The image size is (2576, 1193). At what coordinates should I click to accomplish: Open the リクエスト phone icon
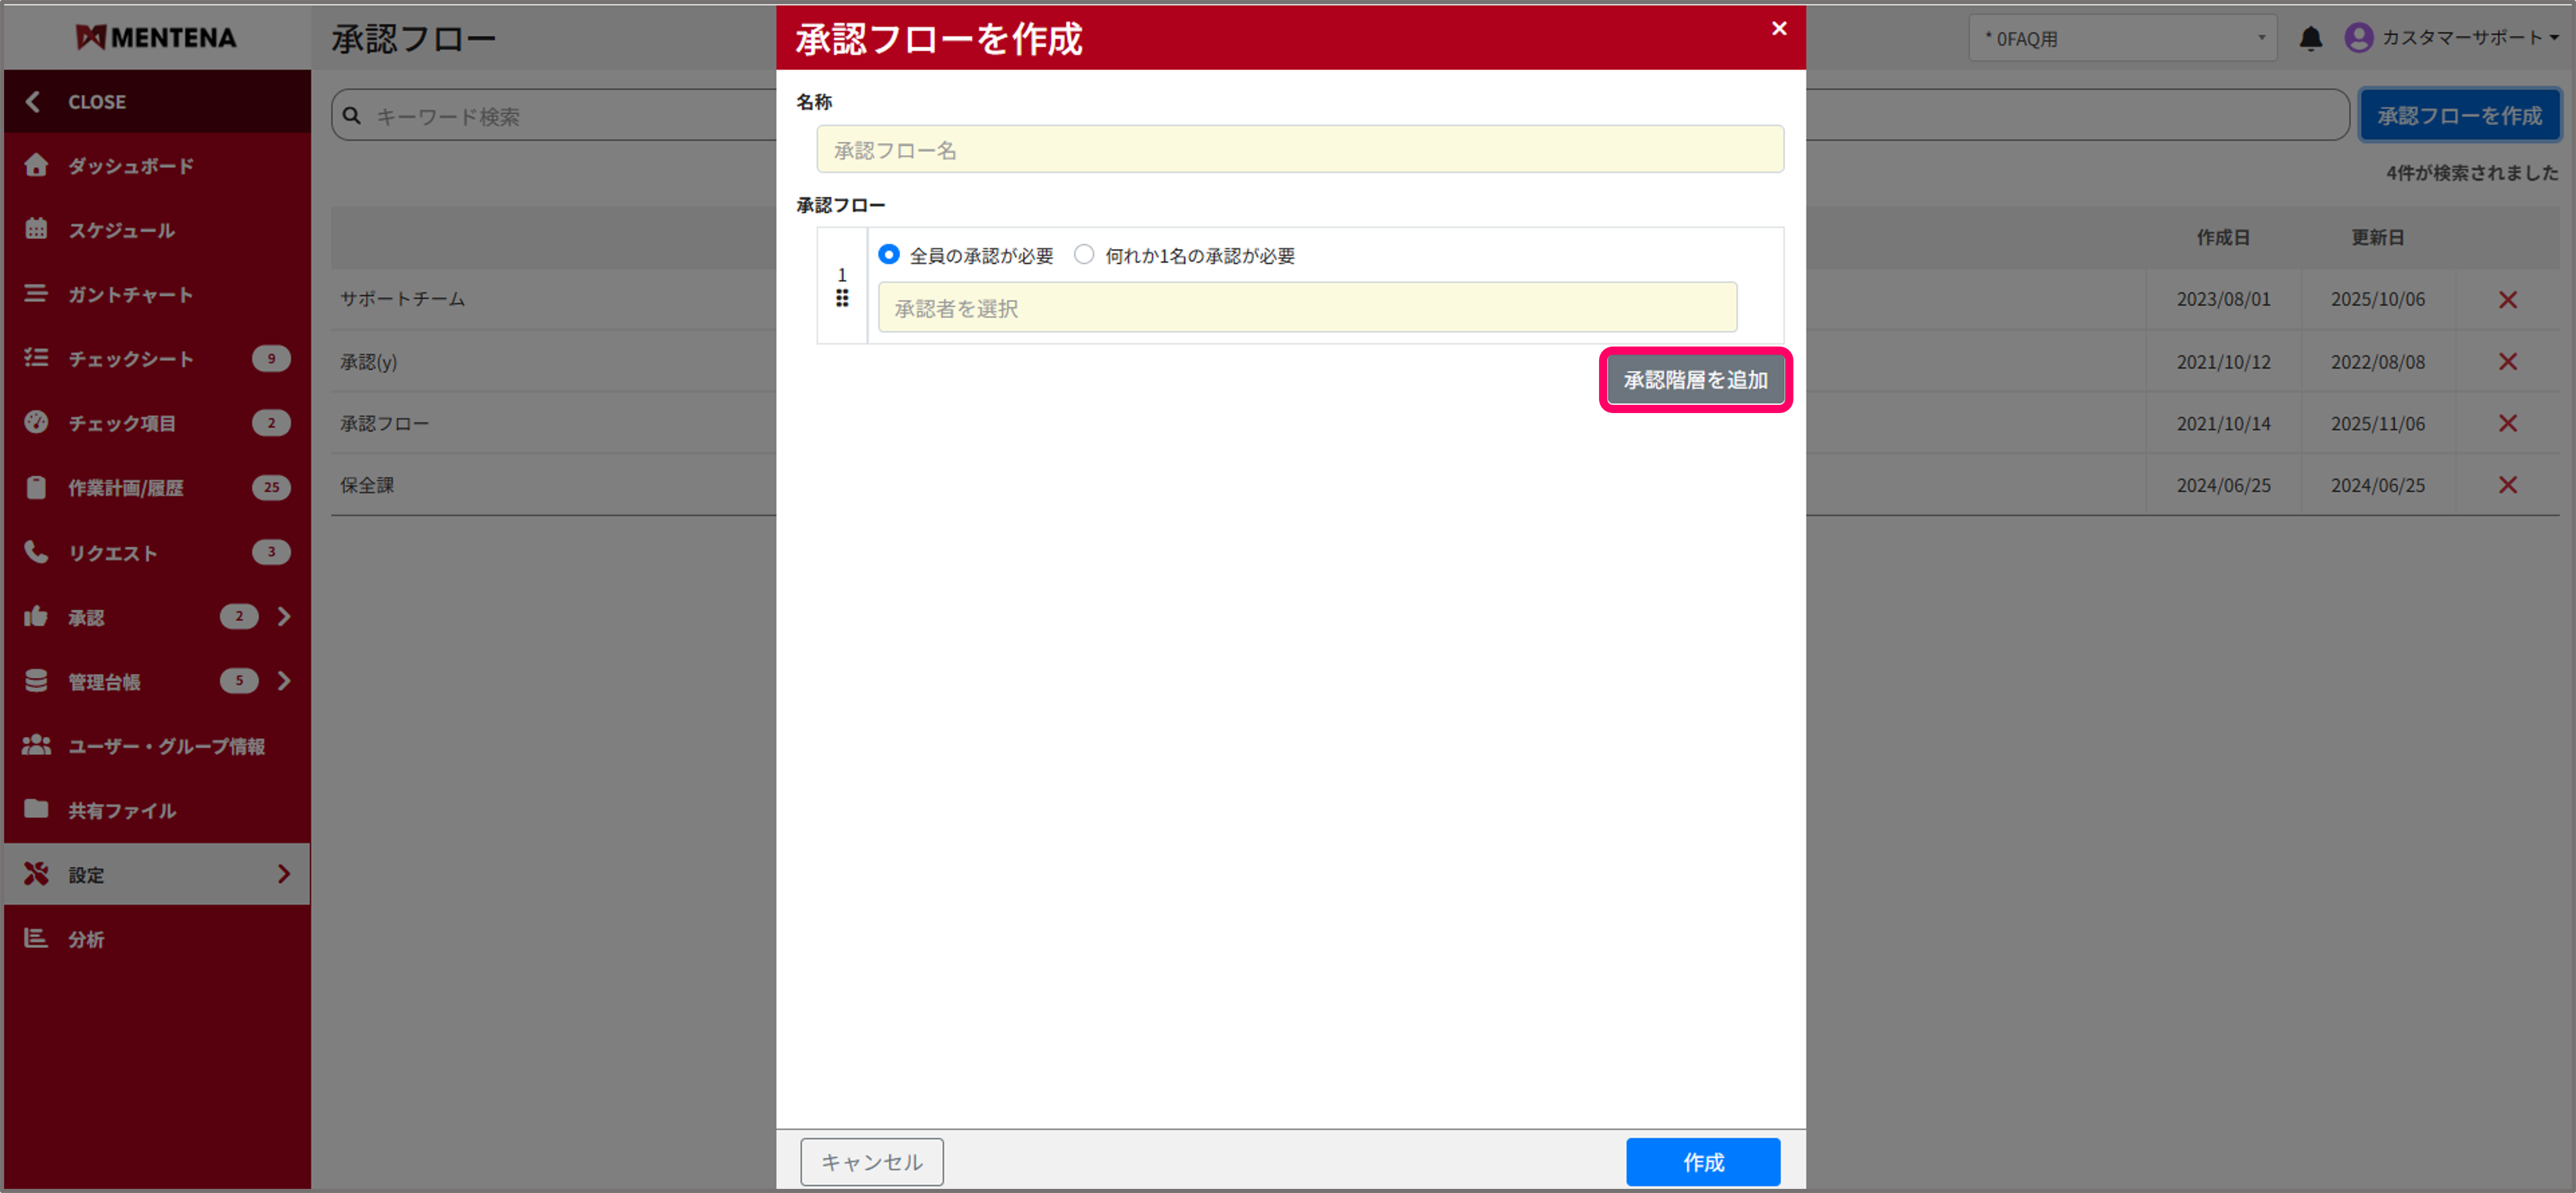(x=36, y=551)
